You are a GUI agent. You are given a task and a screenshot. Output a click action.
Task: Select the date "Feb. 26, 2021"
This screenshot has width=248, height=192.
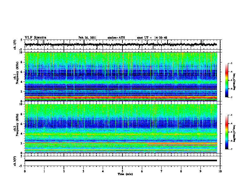pyautogui.click(x=87, y=38)
